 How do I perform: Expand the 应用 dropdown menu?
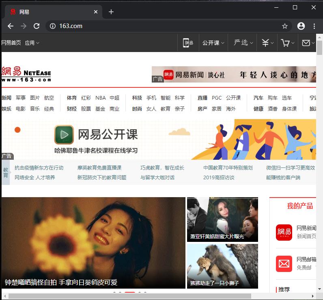(32, 43)
